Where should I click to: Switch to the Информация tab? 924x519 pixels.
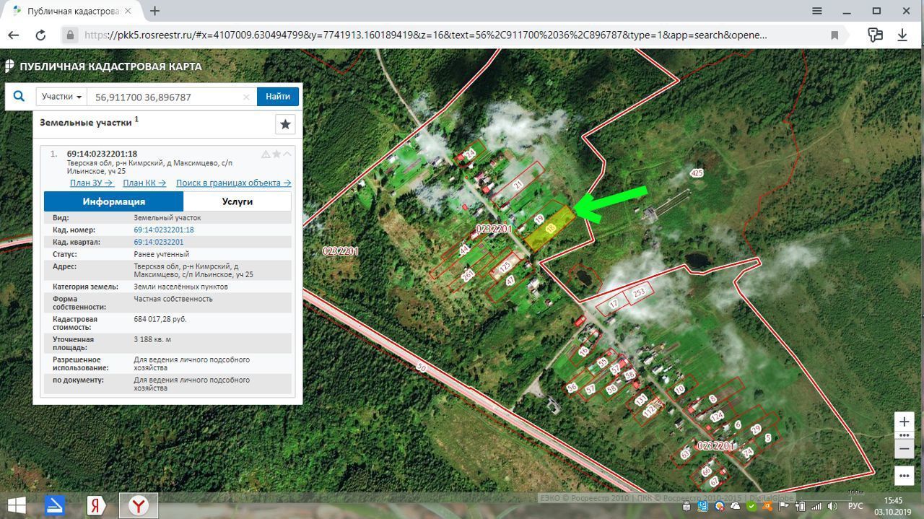pyautogui.click(x=113, y=201)
